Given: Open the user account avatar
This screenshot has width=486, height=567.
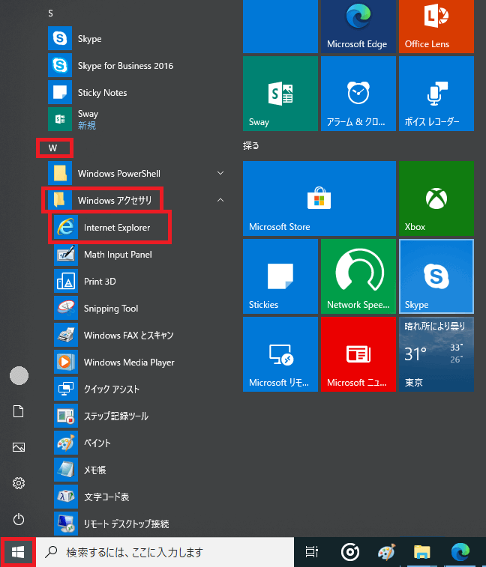Looking at the screenshot, I should [x=19, y=375].
